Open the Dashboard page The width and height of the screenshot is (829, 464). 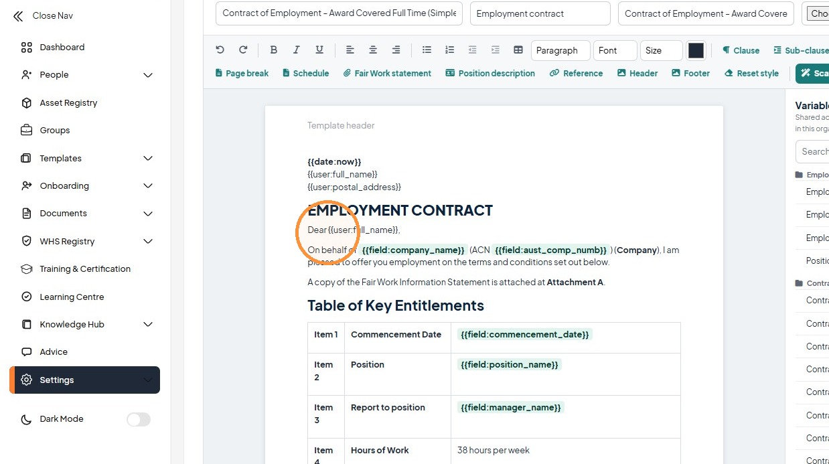coord(62,48)
